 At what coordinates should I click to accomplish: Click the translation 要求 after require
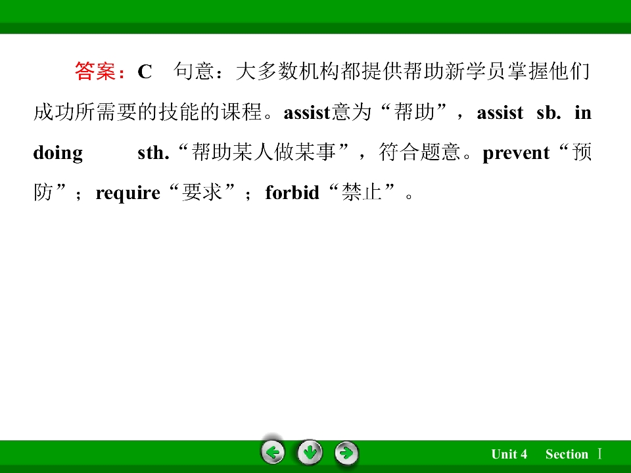coord(202,192)
